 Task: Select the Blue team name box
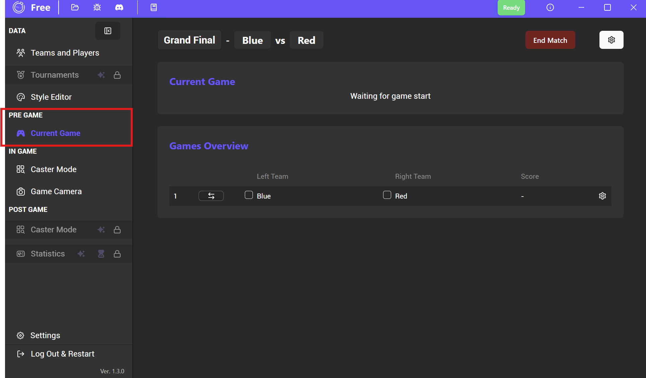click(253, 40)
